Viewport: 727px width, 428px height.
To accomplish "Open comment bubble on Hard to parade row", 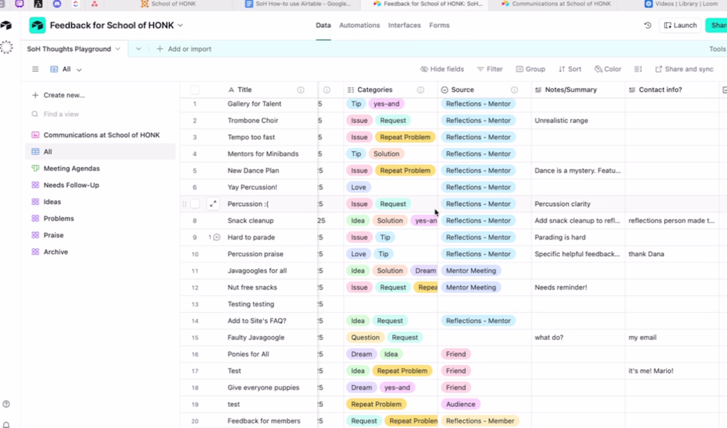I will (216, 237).
